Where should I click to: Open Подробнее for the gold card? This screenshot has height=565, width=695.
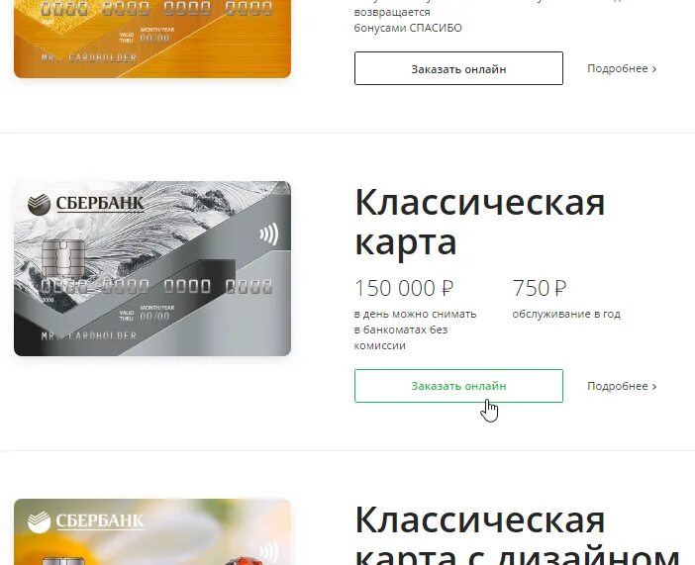click(622, 68)
